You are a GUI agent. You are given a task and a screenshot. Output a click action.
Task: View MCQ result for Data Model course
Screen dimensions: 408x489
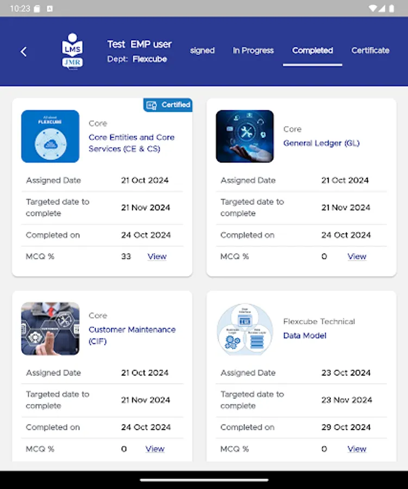[x=357, y=449]
